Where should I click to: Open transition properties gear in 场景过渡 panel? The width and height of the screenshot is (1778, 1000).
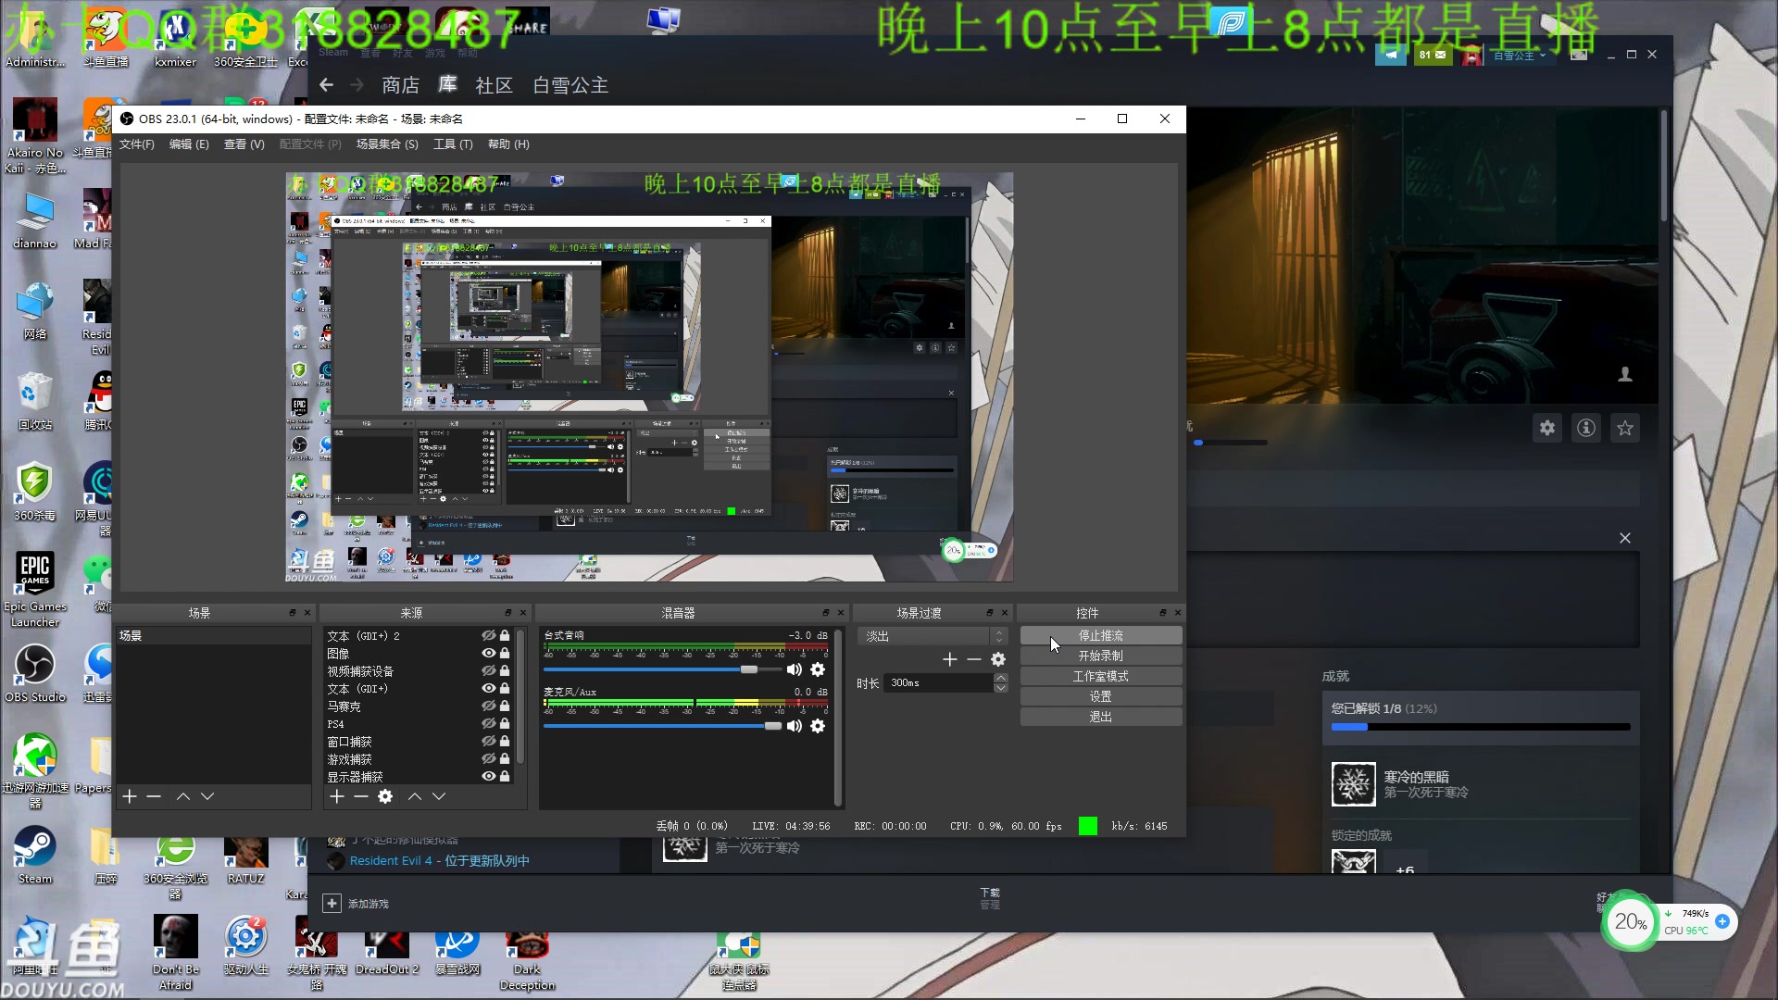click(x=998, y=659)
